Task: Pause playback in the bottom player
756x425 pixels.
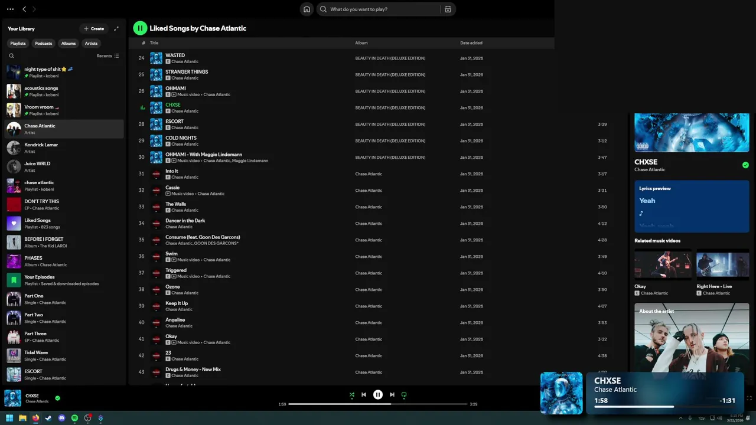Action: pos(378,395)
